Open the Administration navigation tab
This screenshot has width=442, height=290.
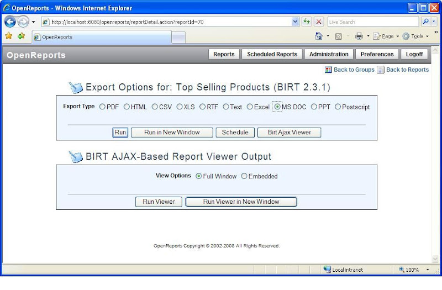pyautogui.click(x=329, y=54)
